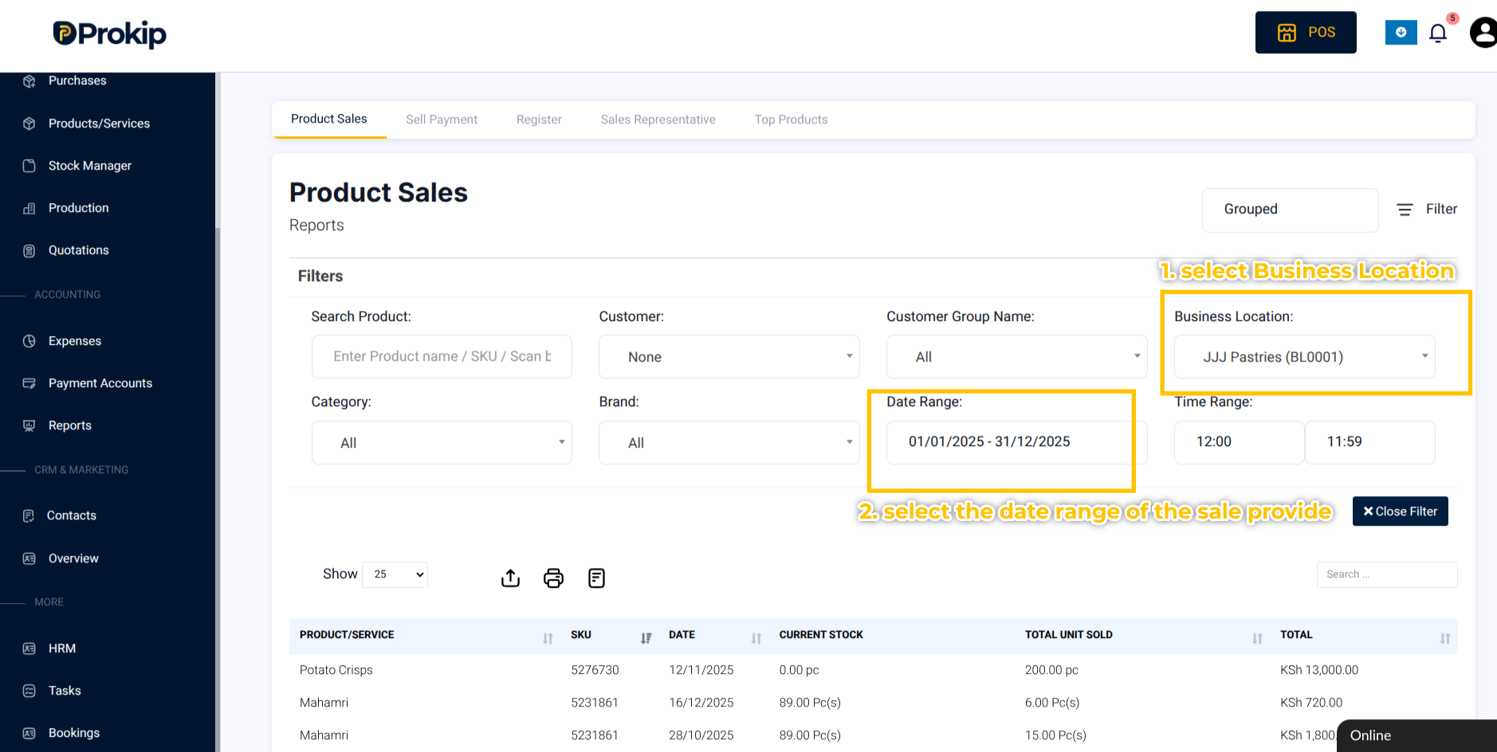Click the Tasks sidebar icon
Image resolution: width=1497 pixels, height=752 pixels.
coord(29,691)
